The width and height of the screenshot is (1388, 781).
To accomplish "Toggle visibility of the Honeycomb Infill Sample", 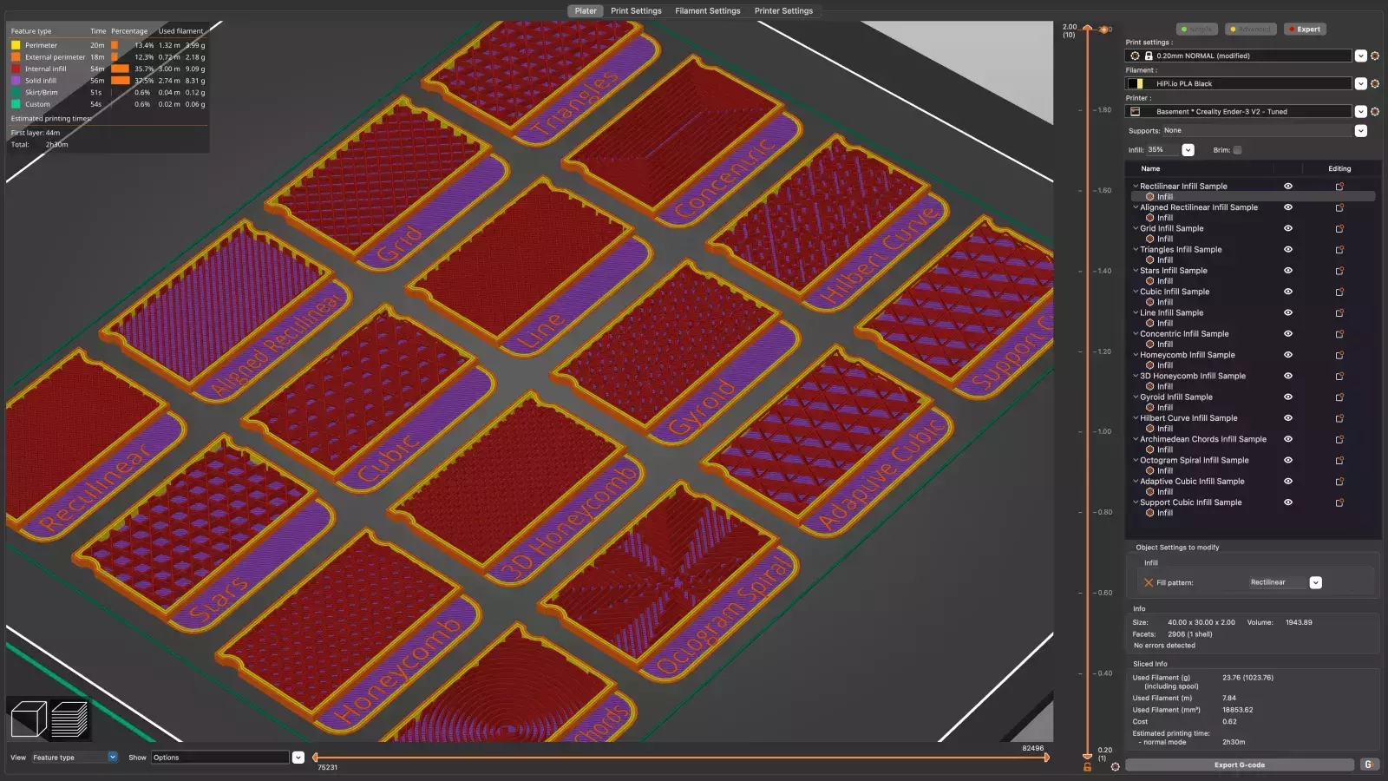I will tap(1288, 354).
